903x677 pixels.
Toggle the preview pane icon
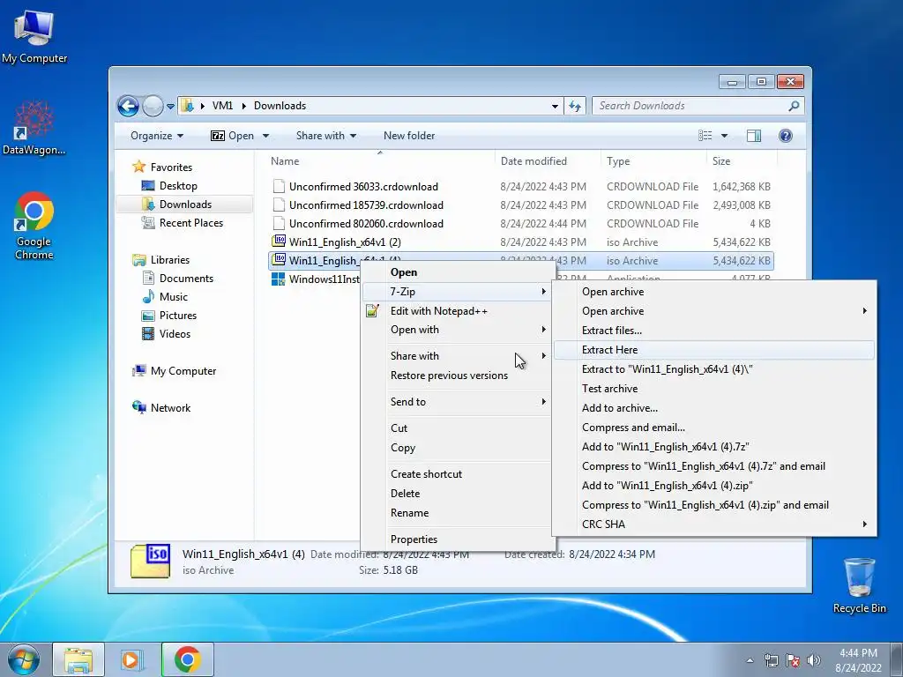(753, 136)
